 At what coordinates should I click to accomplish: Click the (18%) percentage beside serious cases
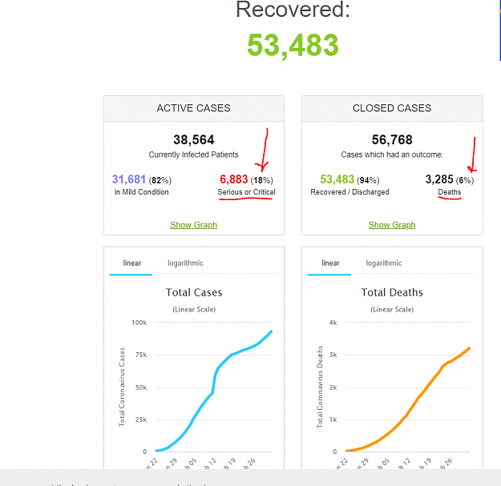(x=261, y=181)
